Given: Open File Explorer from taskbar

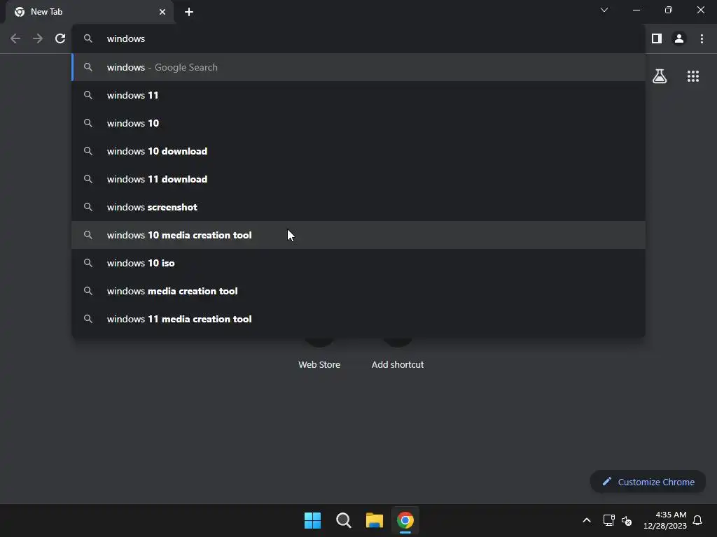Looking at the screenshot, I should 375,520.
